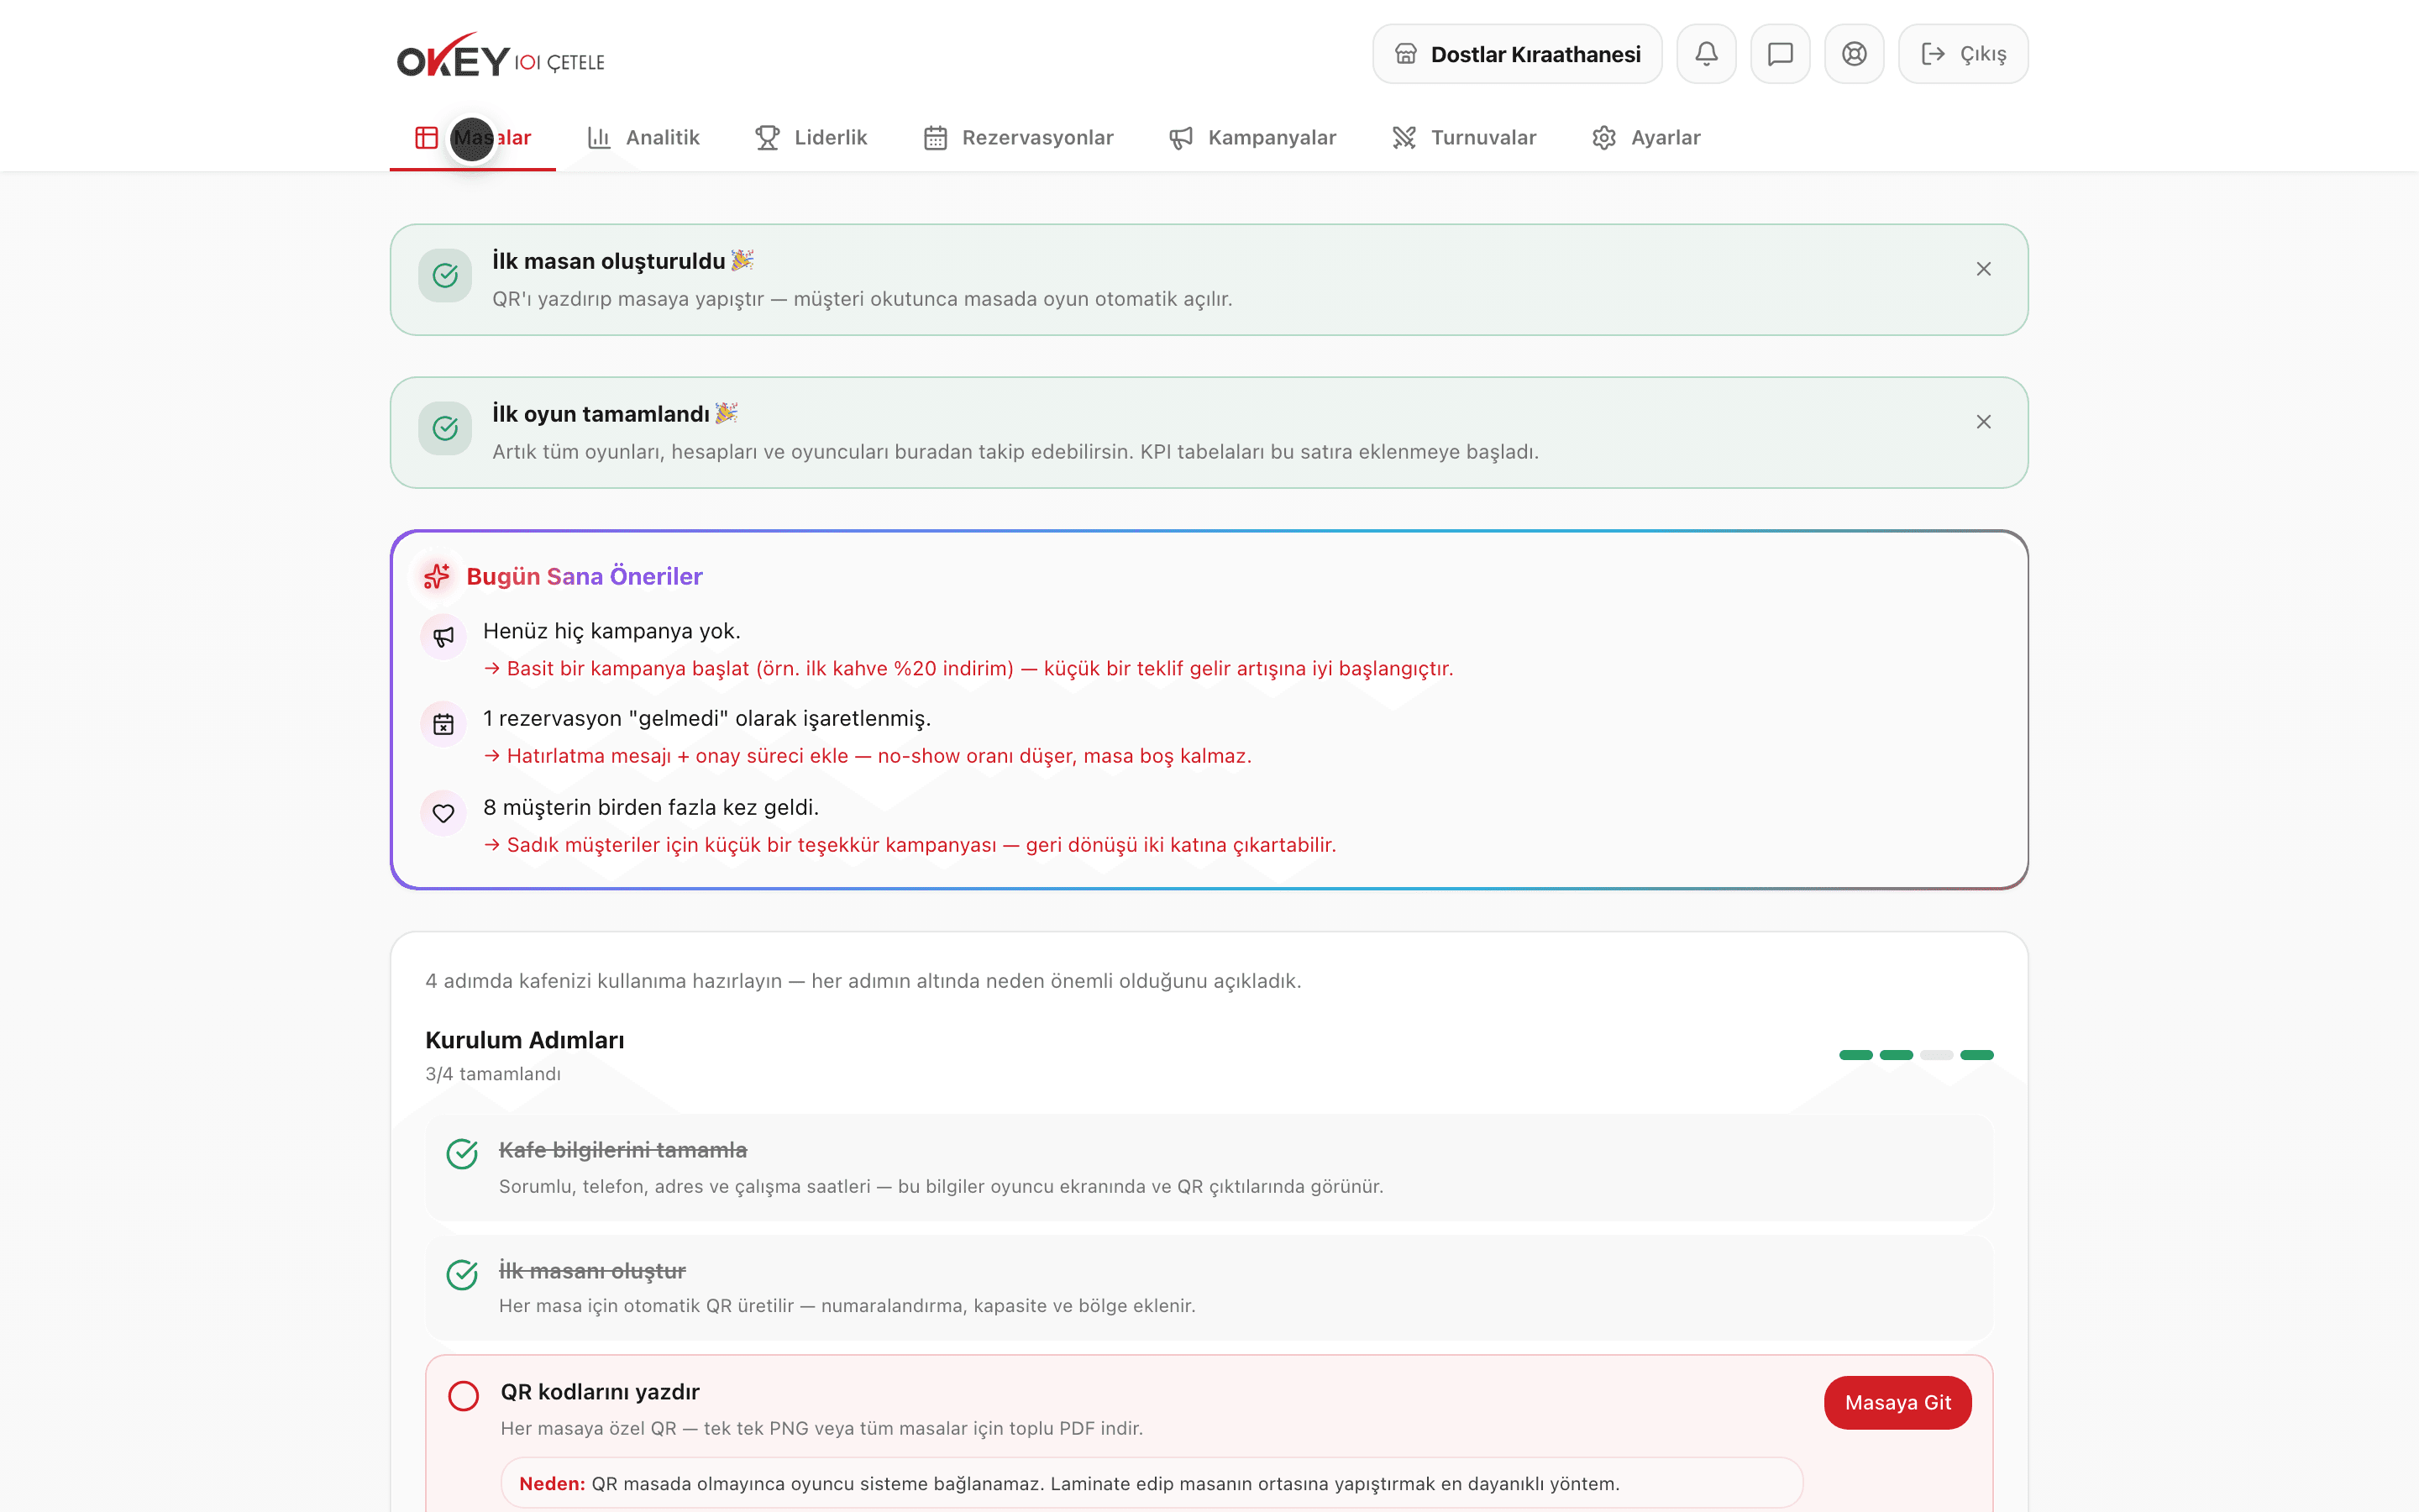
Task: Toggle the Kafe bilgilerini tamamla checkmark
Action: tap(462, 1153)
